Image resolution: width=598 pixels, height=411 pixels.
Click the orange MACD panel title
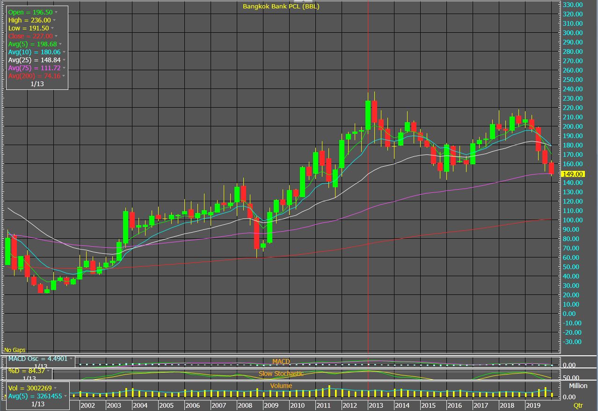pos(281,362)
